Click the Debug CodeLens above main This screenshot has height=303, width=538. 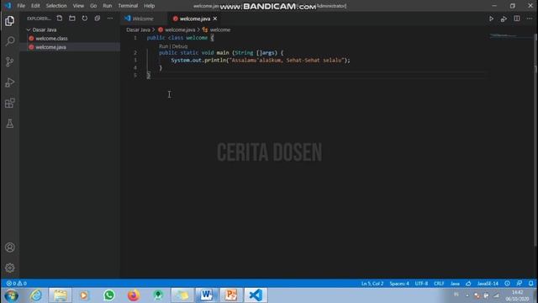tap(180, 46)
